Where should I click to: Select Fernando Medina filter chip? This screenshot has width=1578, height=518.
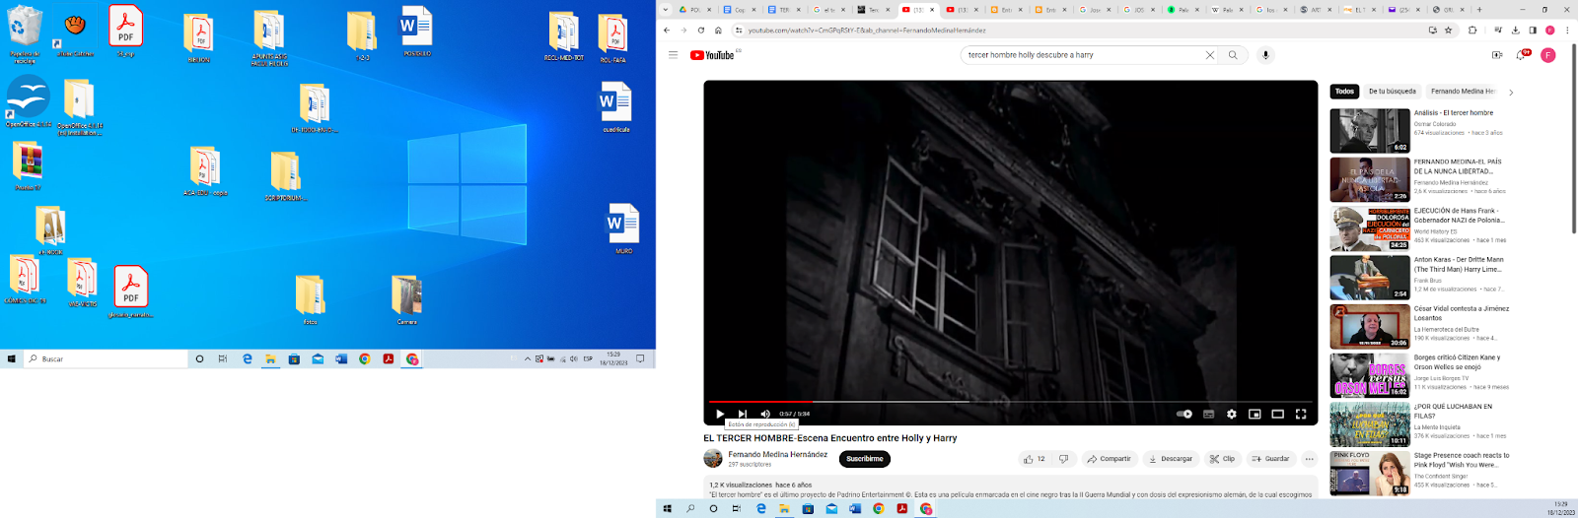[1463, 92]
